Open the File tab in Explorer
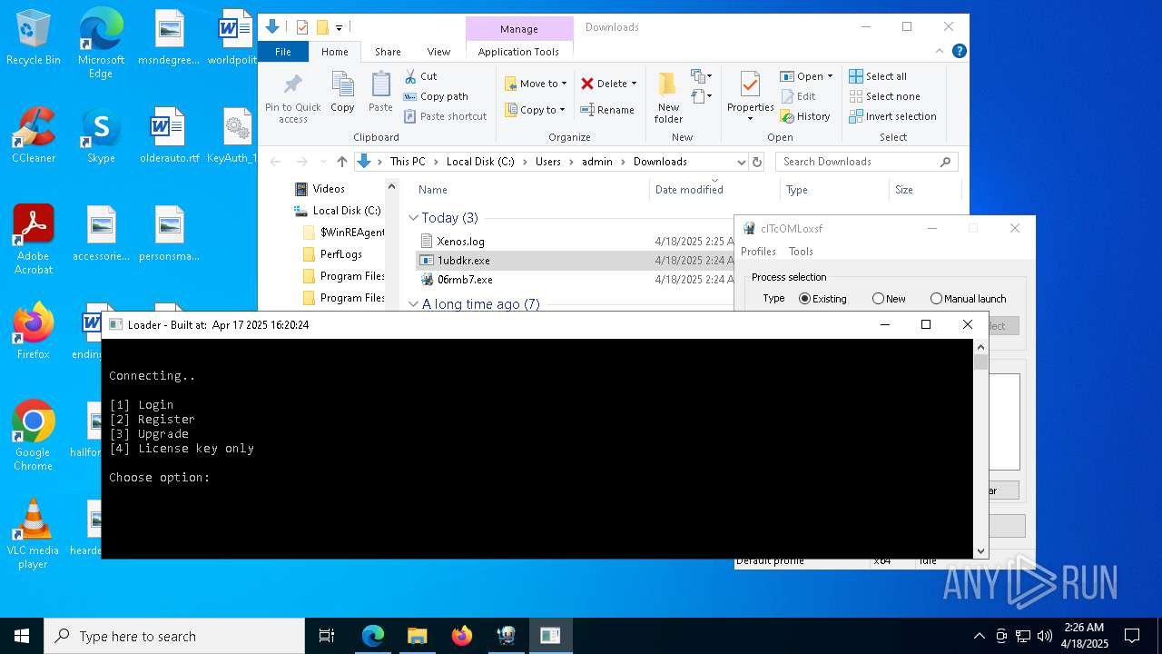Image resolution: width=1162 pixels, height=654 pixels. [283, 52]
